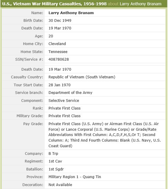Click the Home City value Cleveland

pyautogui.click(x=57, y=44)
